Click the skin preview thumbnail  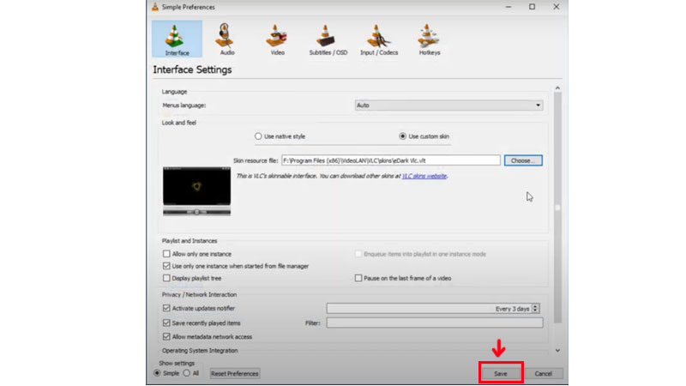tap(197, 191)
